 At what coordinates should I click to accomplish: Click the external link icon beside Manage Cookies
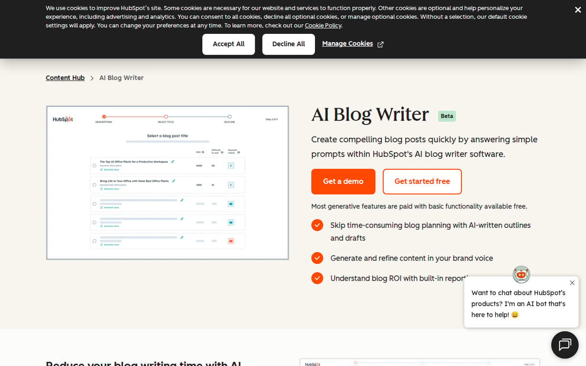point(380,44)
